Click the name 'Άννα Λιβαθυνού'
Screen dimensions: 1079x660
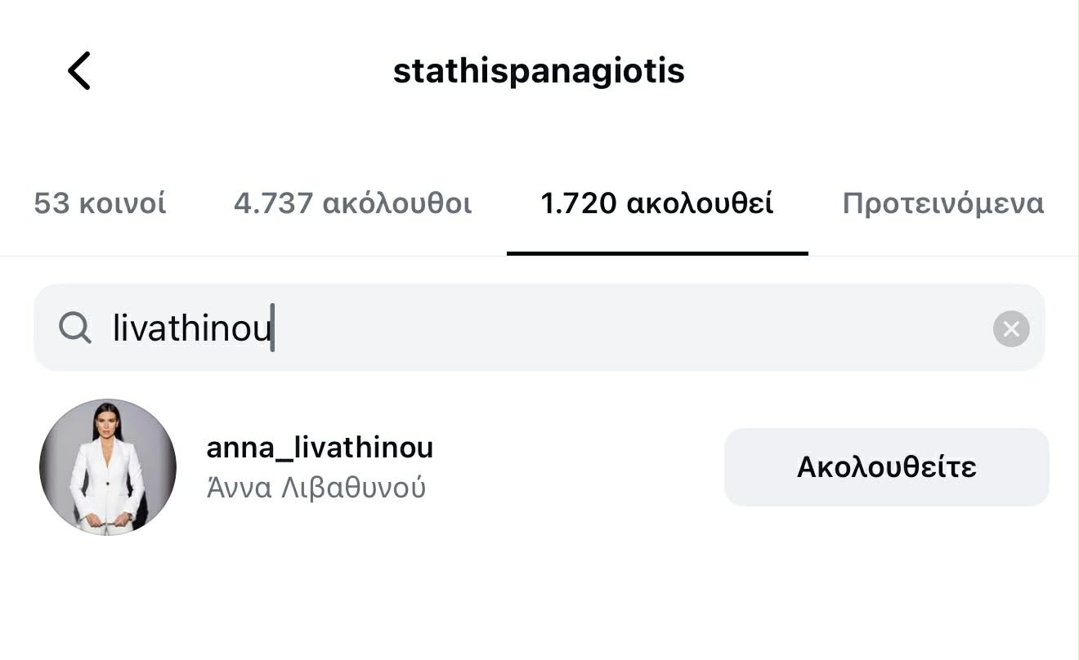(316, 487)
